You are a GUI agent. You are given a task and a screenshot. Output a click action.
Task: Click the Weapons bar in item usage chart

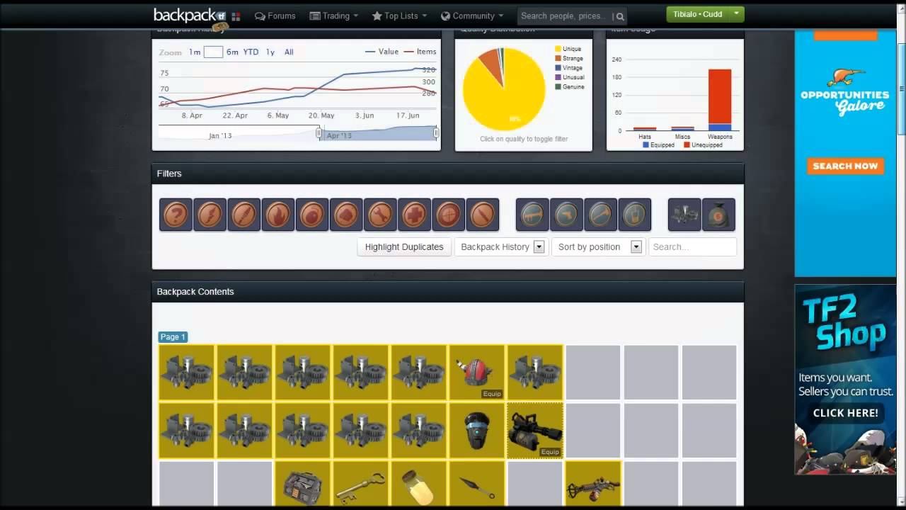720,100
